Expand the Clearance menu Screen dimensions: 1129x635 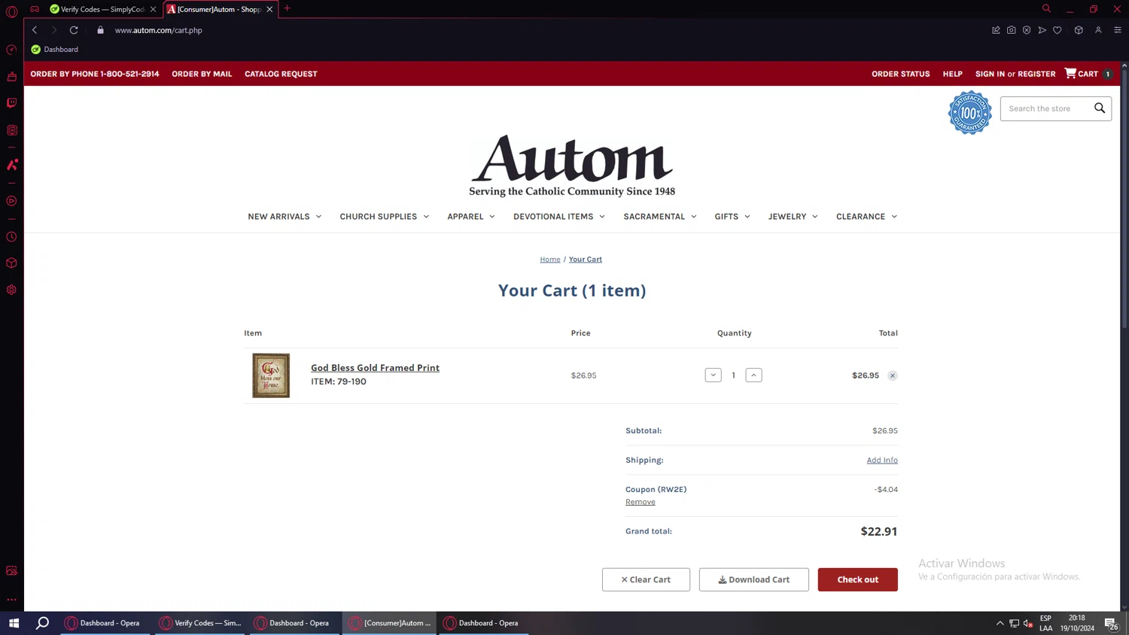(x=867, y=217)
